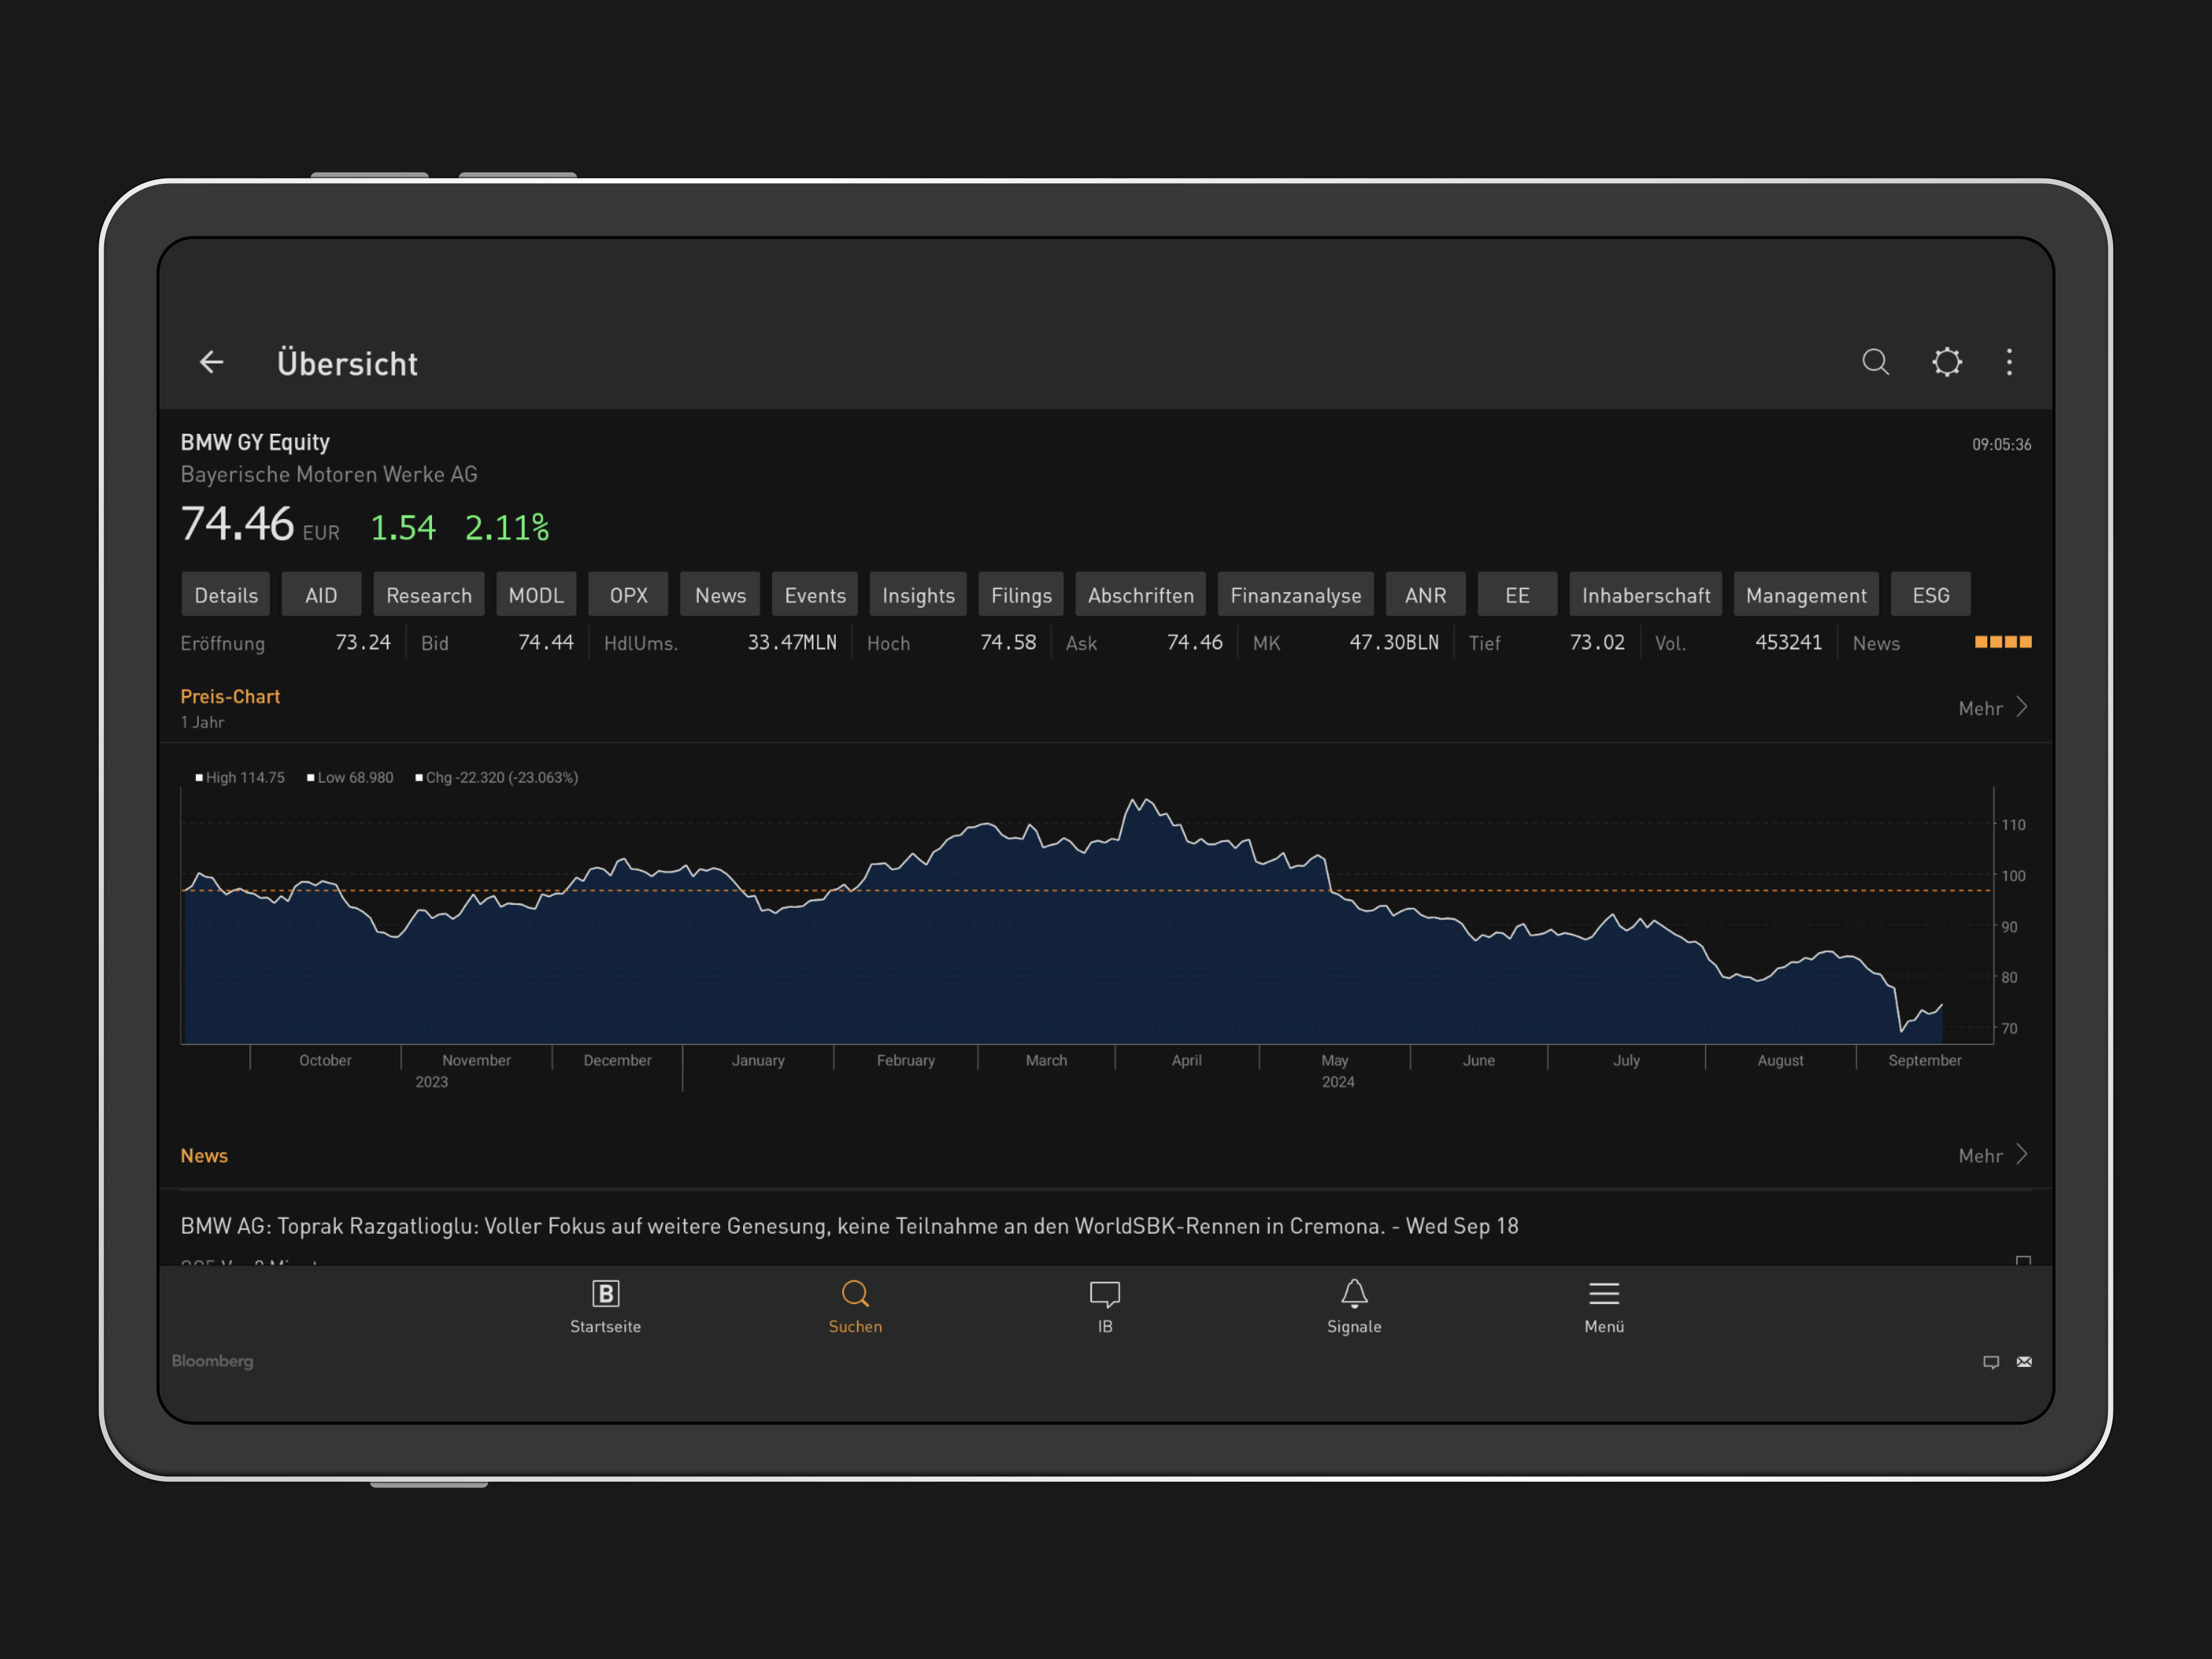The image size is (2212, 1659).
Task: Click the High 114.75 chart legend
Action: [x=240, y=777]
